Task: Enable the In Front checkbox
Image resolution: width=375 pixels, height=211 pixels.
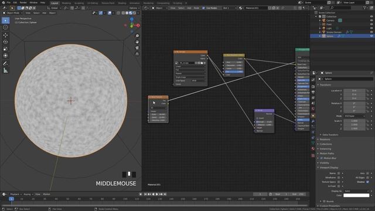Action: pyautogui.click(x=339, y=186)
